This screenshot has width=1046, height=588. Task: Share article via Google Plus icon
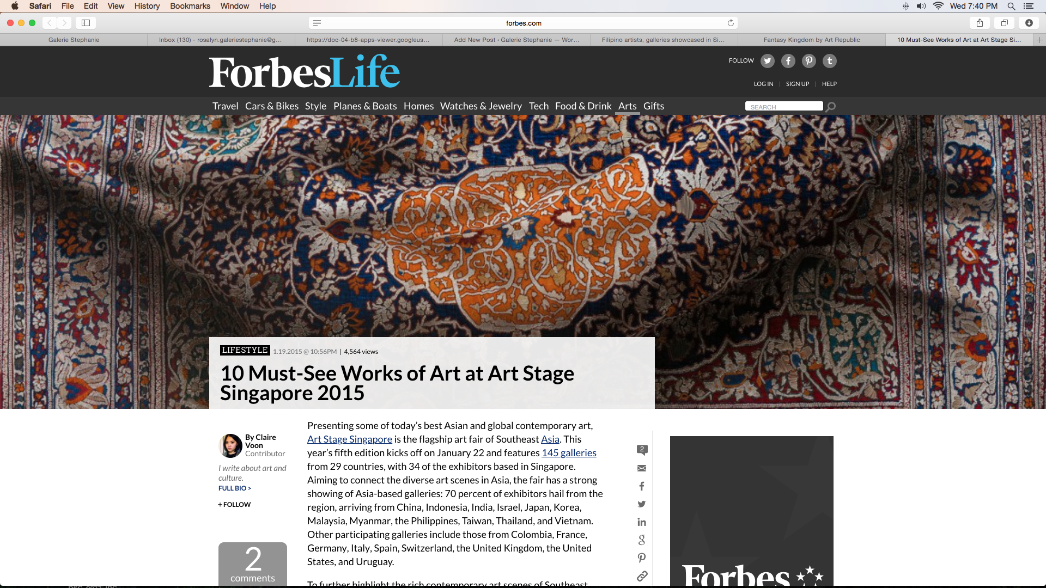642,540
